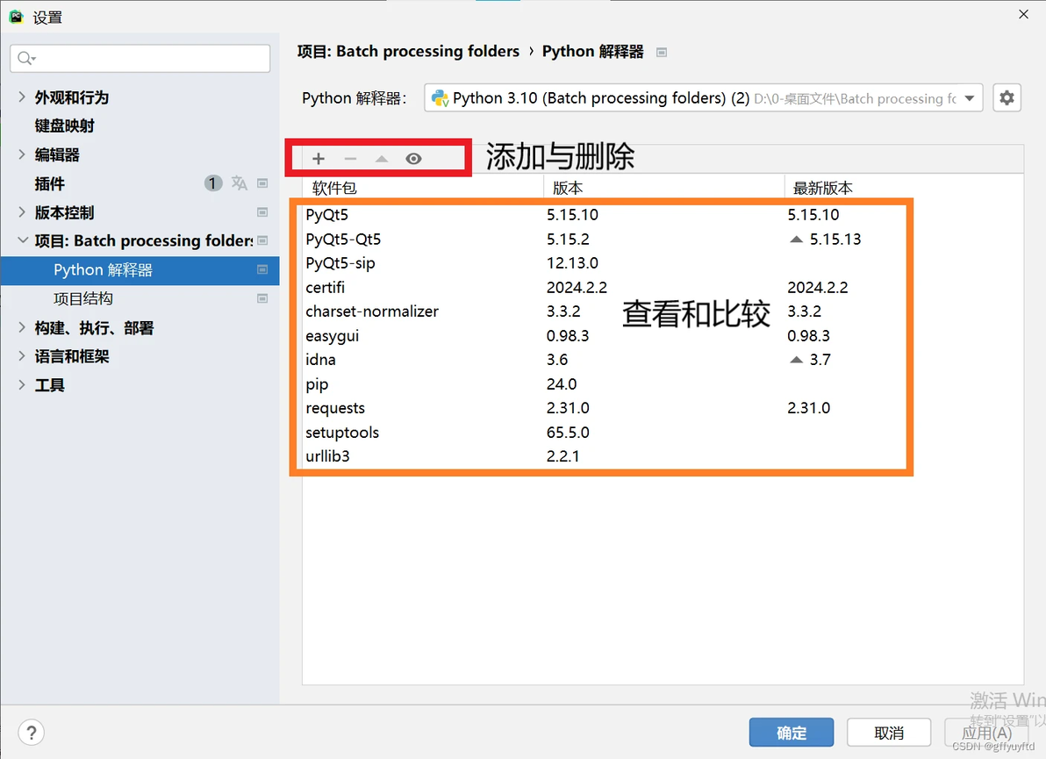Click the 应用(A) button
The height and width of the screenshot is (759, 1046).
(986, 733)
